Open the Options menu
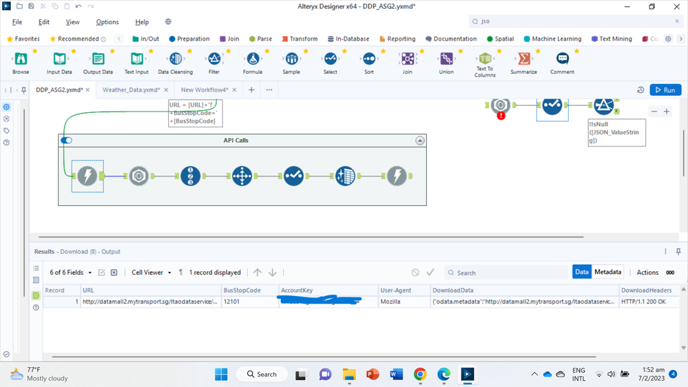Image resolution: width=688 pixels, height=387 pixels. (x=107, y=22)
